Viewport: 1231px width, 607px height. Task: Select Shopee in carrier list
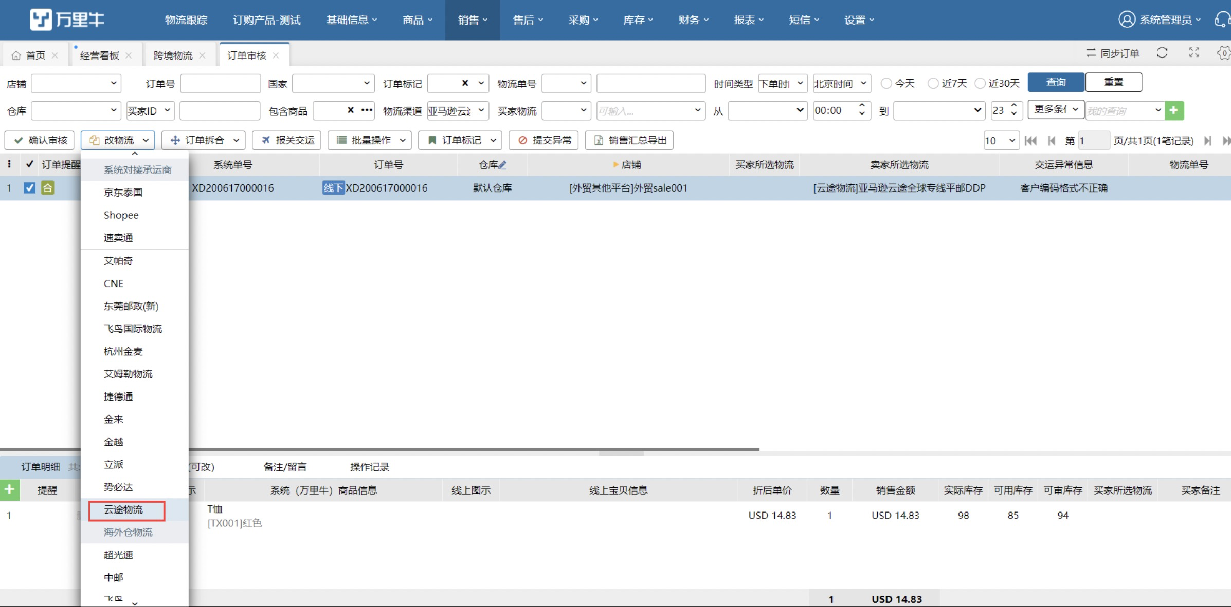click(x=135, y=215)
